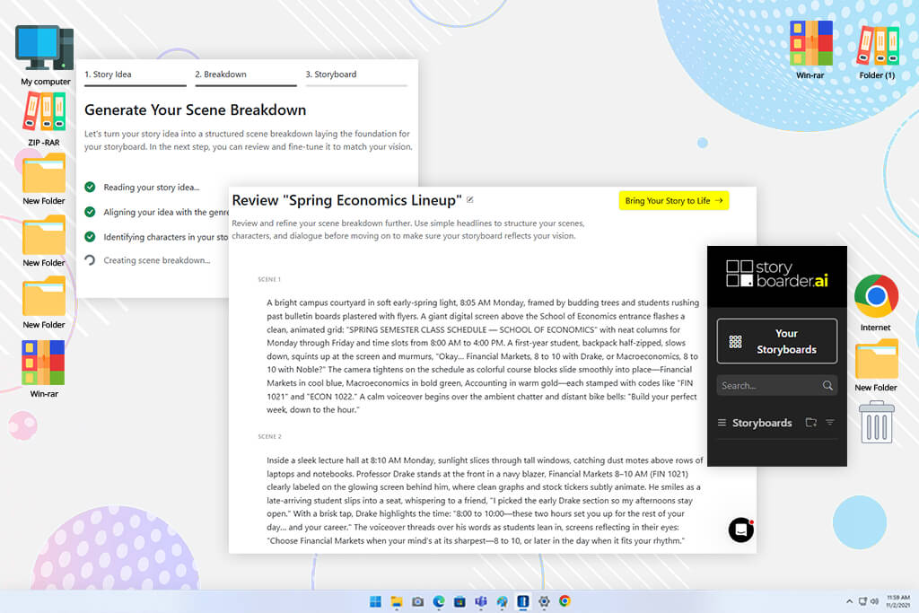Select the Folder (1) desktop icon

tap(878, 51)
